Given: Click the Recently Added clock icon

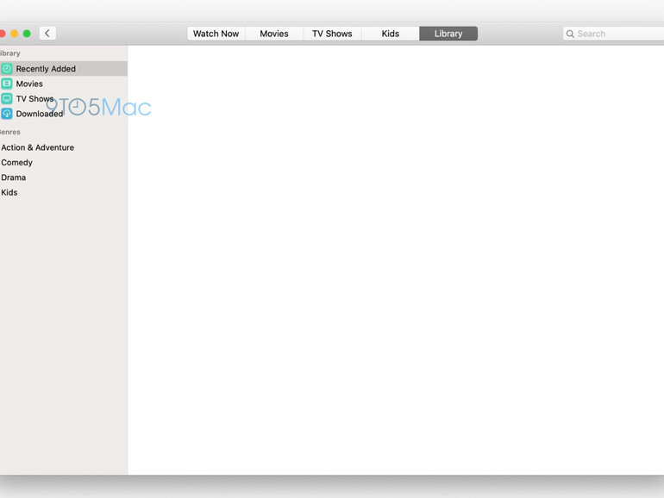Looking at the screenshot, I should (7, 69).
